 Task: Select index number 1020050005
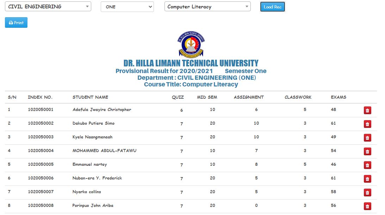tap(41, 164)
